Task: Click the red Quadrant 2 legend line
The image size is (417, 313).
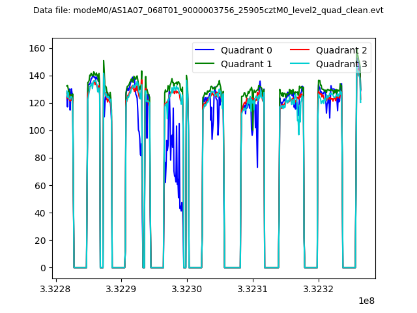Action: pos(301,50)
